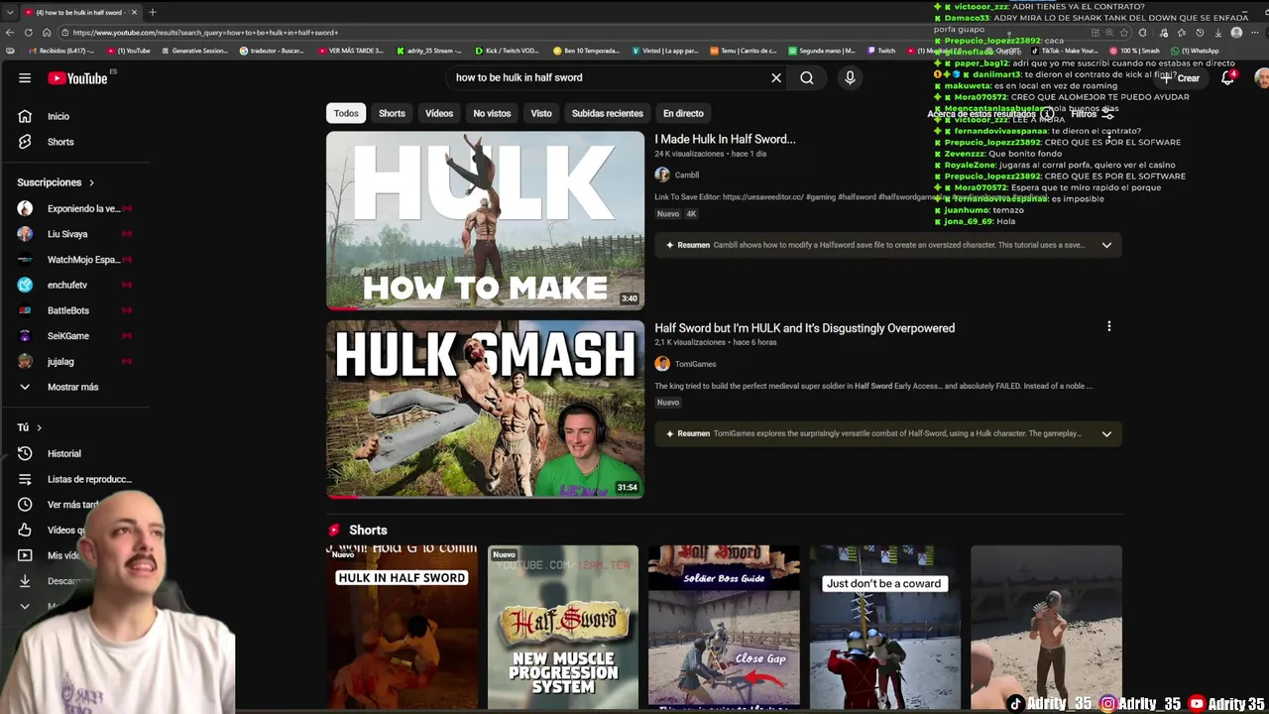This screenshot has width=1269, height=714.
Task: Click the browser home button
Action: (x=47, y=33)
